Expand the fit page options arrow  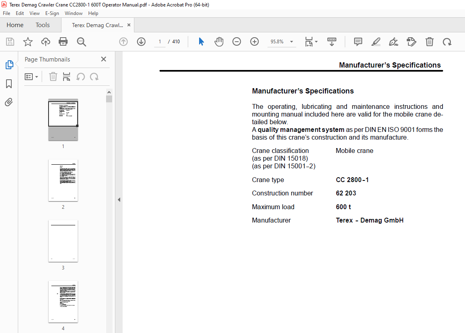(x=316, y=42)
